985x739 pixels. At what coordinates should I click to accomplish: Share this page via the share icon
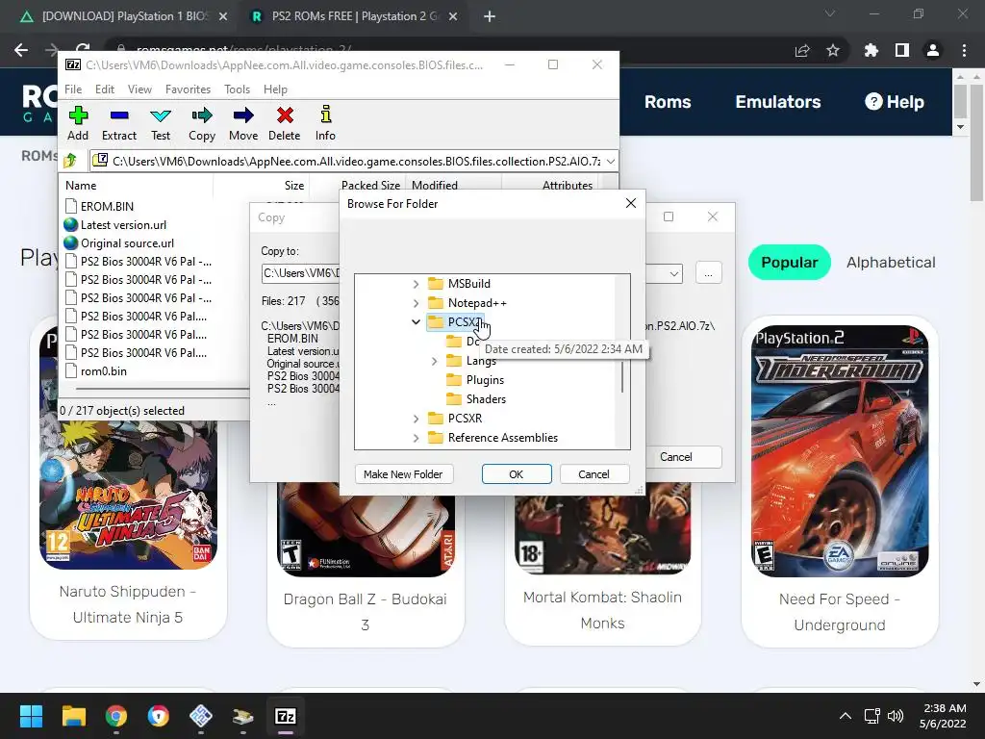tap(802, 50)
